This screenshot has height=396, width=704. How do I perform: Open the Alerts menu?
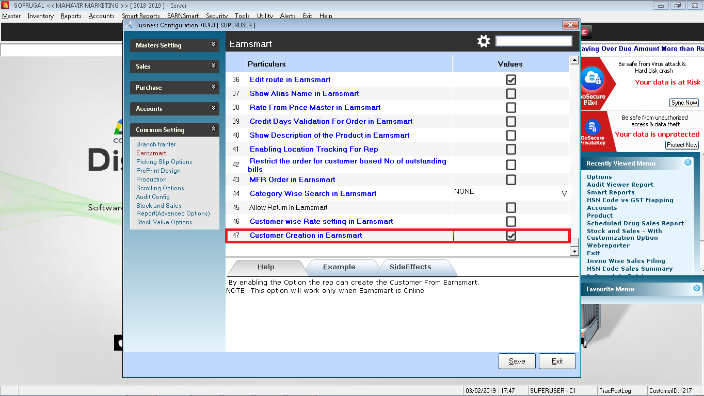[x=288, y=16]
